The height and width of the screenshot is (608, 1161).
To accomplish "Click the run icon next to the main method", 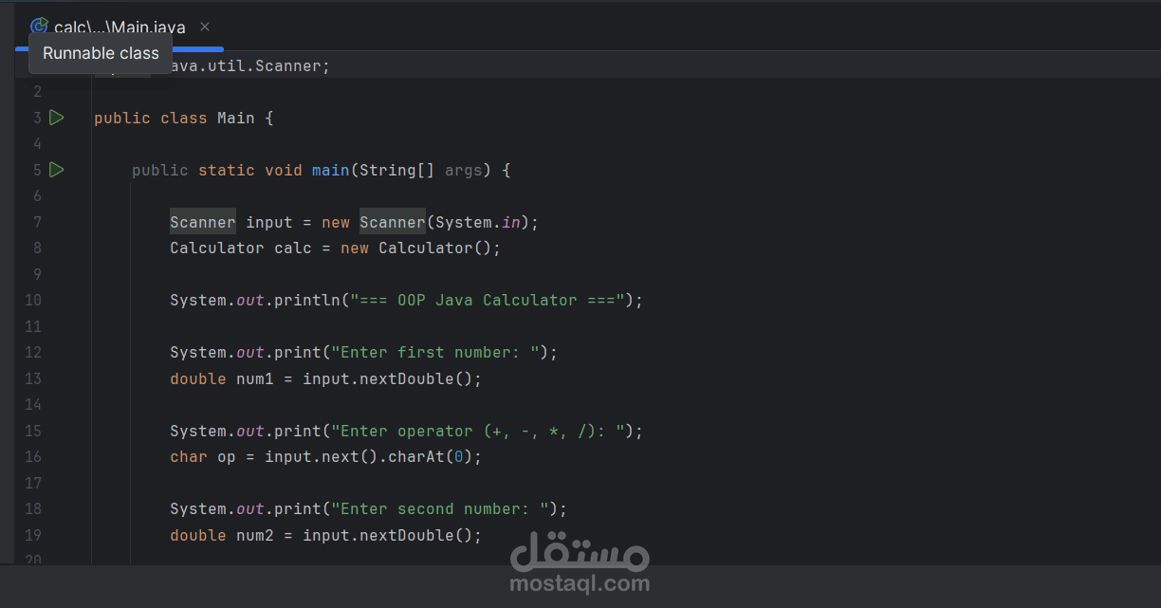I will (x=56, y=170).
